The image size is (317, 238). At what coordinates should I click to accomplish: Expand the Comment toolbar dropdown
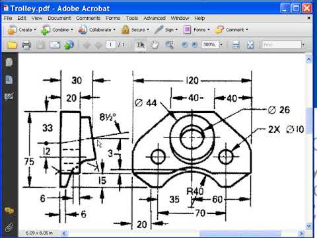click(247, 30)
